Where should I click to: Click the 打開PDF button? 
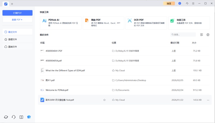click(17, 13)
